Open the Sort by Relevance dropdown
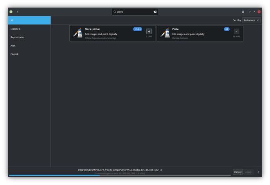 251,20
